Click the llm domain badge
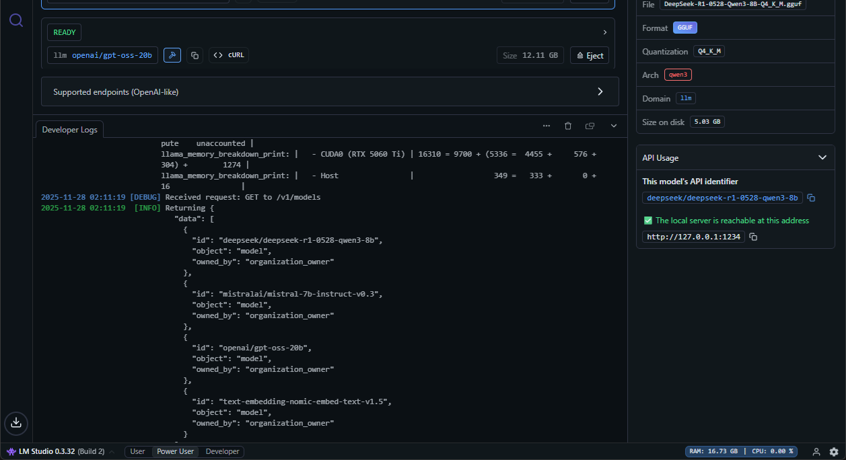The width and height of the screenshot is (846, 460). point(686,98)
